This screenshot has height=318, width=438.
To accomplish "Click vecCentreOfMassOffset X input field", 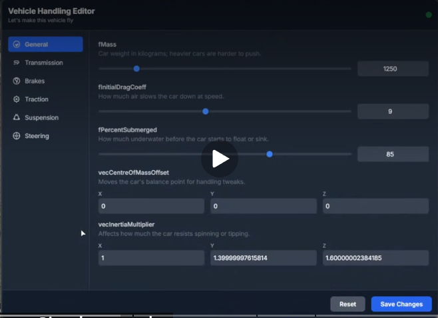I will [151, 206].
